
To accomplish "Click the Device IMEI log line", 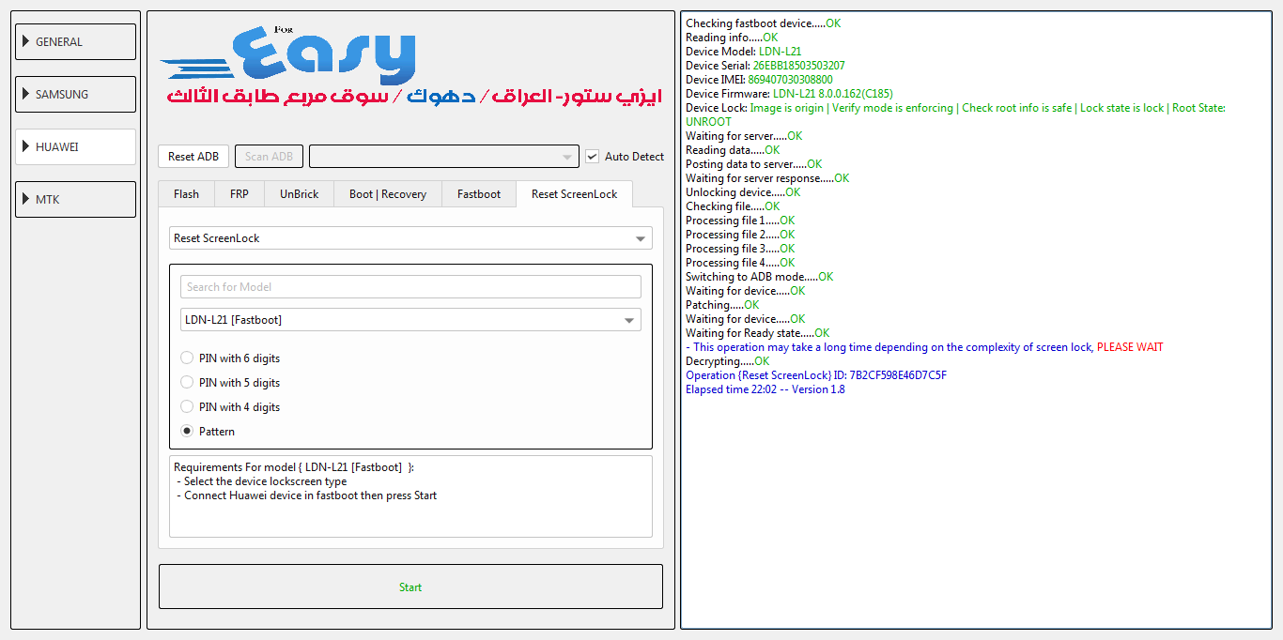I will (x=759, y=80).
